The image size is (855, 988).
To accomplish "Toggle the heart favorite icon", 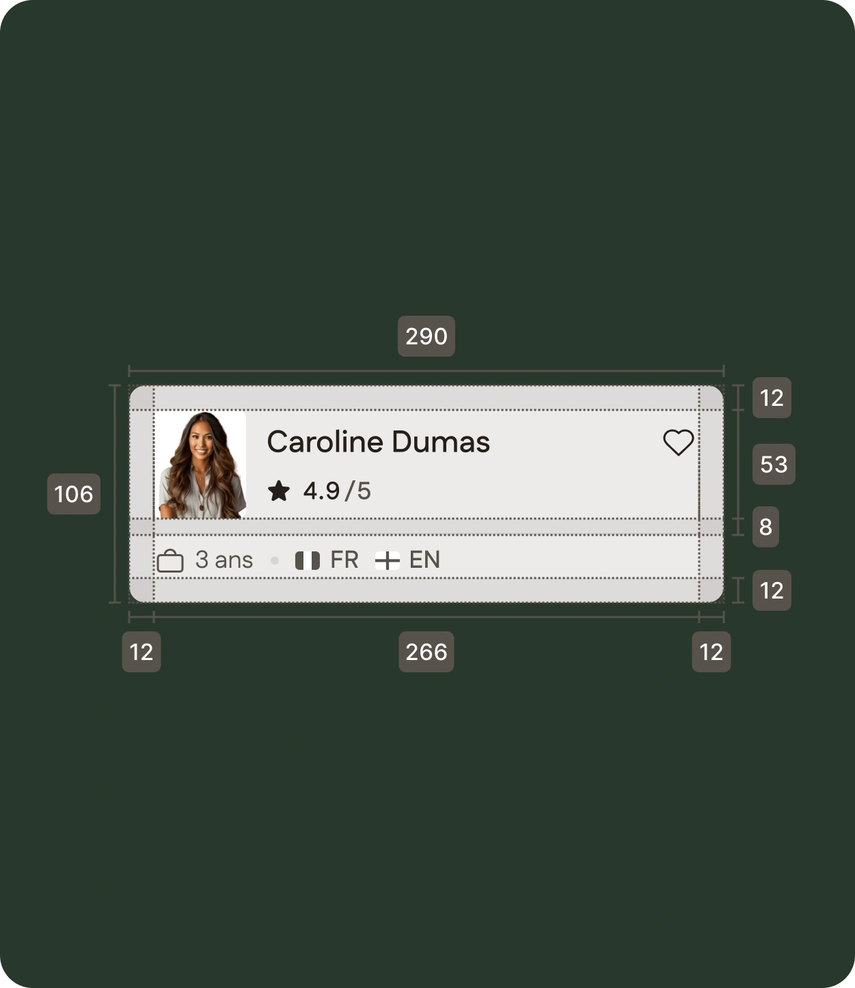I will tap(679, 443).
